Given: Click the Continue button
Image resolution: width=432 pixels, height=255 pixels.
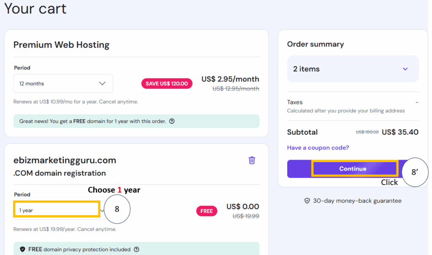Looking at the screenshot, I should click(353, 168).
